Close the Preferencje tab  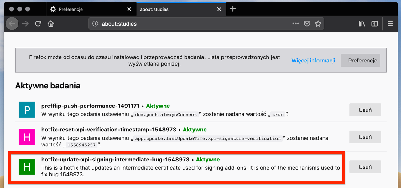(129, 9)
